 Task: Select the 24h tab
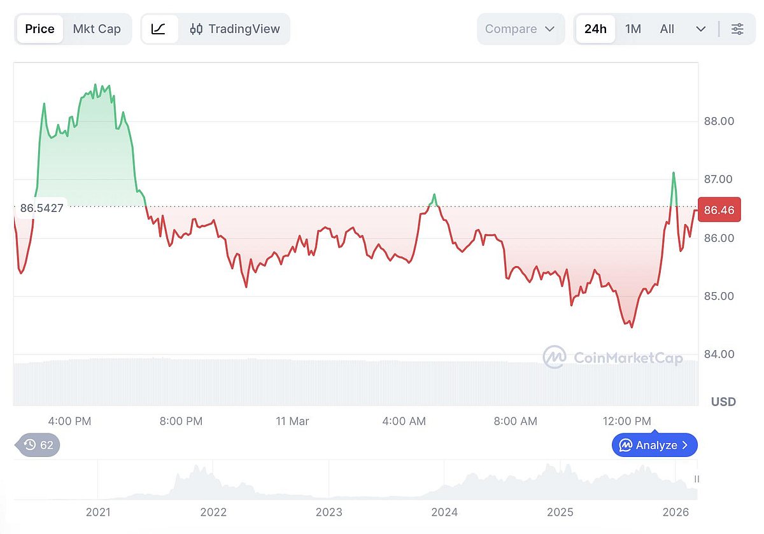(x=595, y=29)
